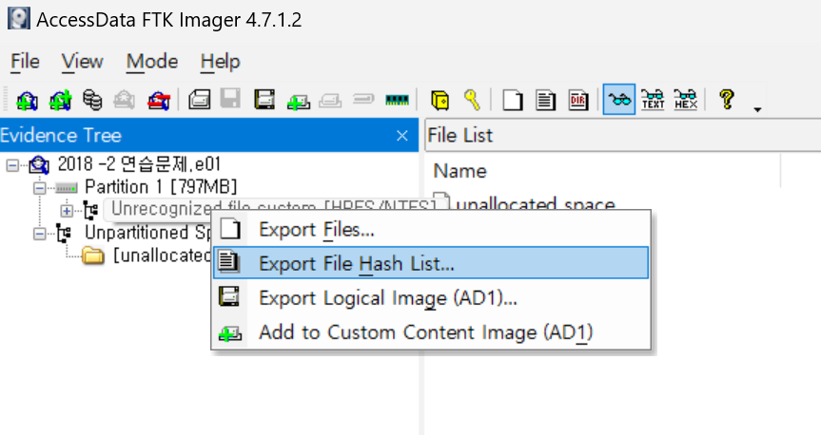Select unallocated space file in File List
This screenshot has height=435, width=821.
pyautogui.click(x=535, y=204)
